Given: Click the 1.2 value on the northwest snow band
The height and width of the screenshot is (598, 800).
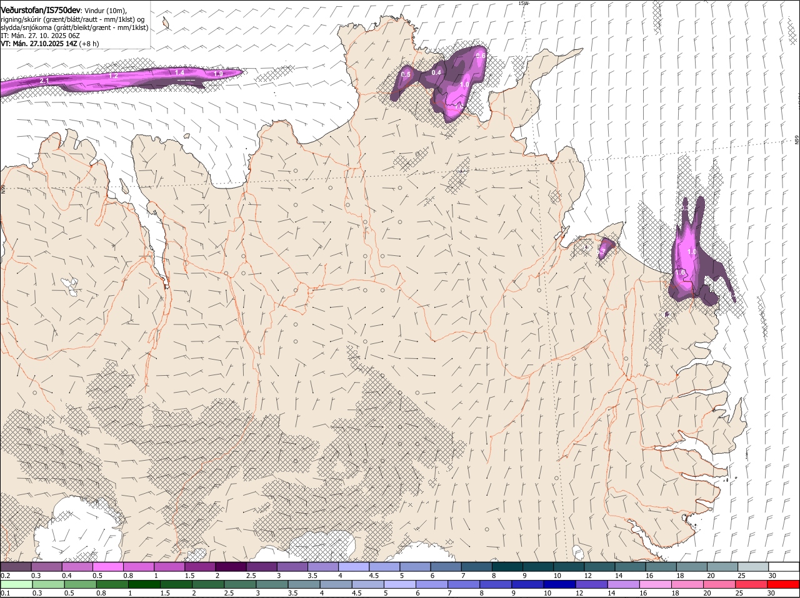Looking at the screenshot, I should click(x=114, y=76).
